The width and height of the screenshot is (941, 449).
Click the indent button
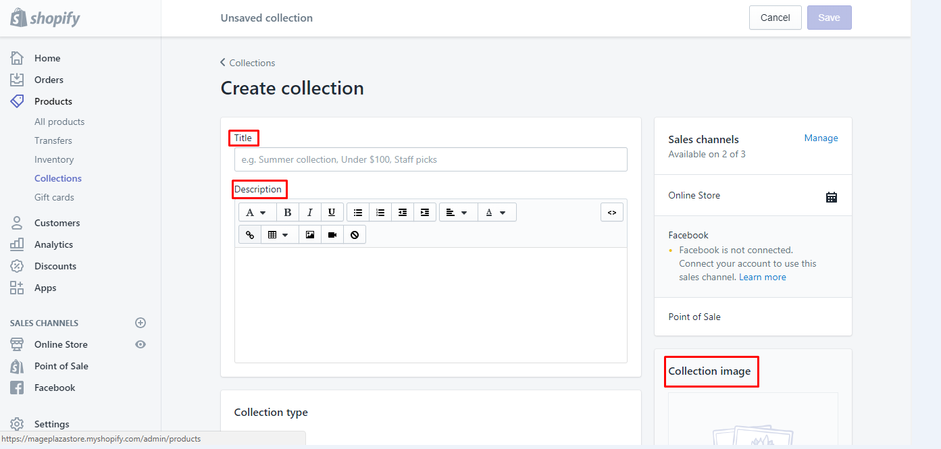coord(425,212)
